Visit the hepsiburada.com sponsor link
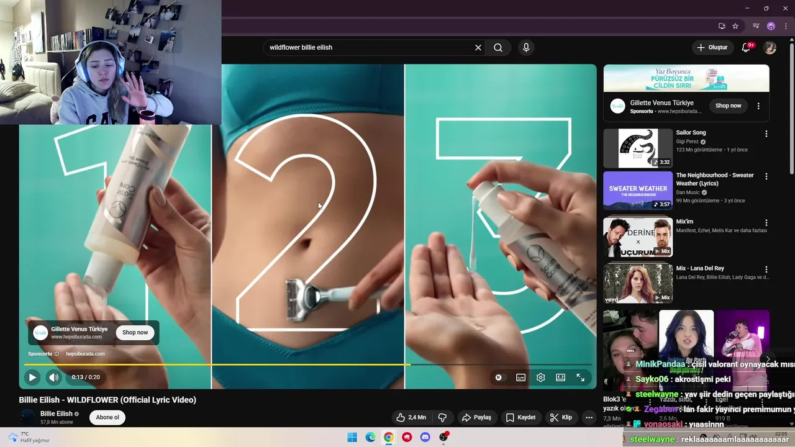 coord(85,354)
